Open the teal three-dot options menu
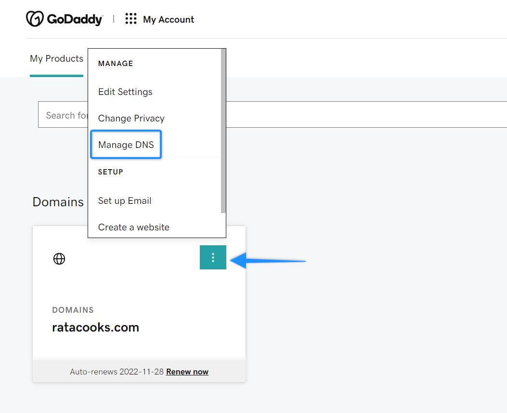 click(213, 257)
